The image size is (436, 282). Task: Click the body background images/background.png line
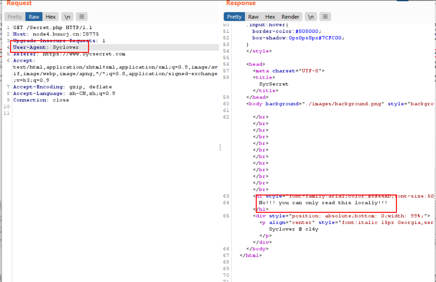point(340,104)
